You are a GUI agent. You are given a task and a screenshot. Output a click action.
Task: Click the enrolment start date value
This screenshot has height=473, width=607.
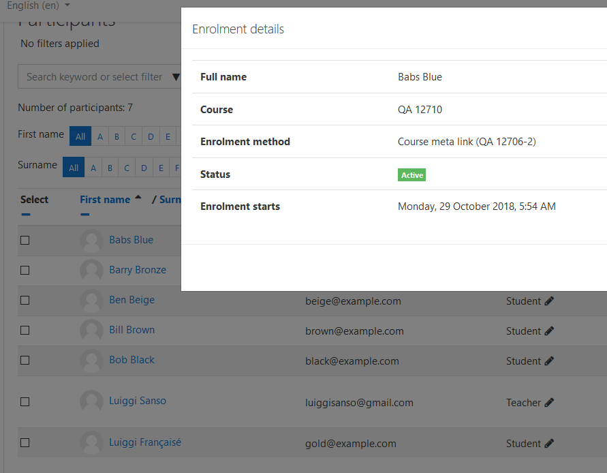pos(477,207)
